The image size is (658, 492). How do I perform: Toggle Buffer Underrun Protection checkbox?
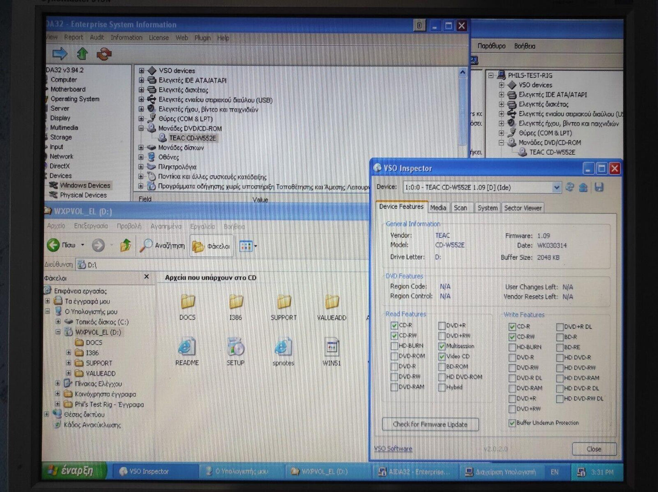tap(512, 423)
